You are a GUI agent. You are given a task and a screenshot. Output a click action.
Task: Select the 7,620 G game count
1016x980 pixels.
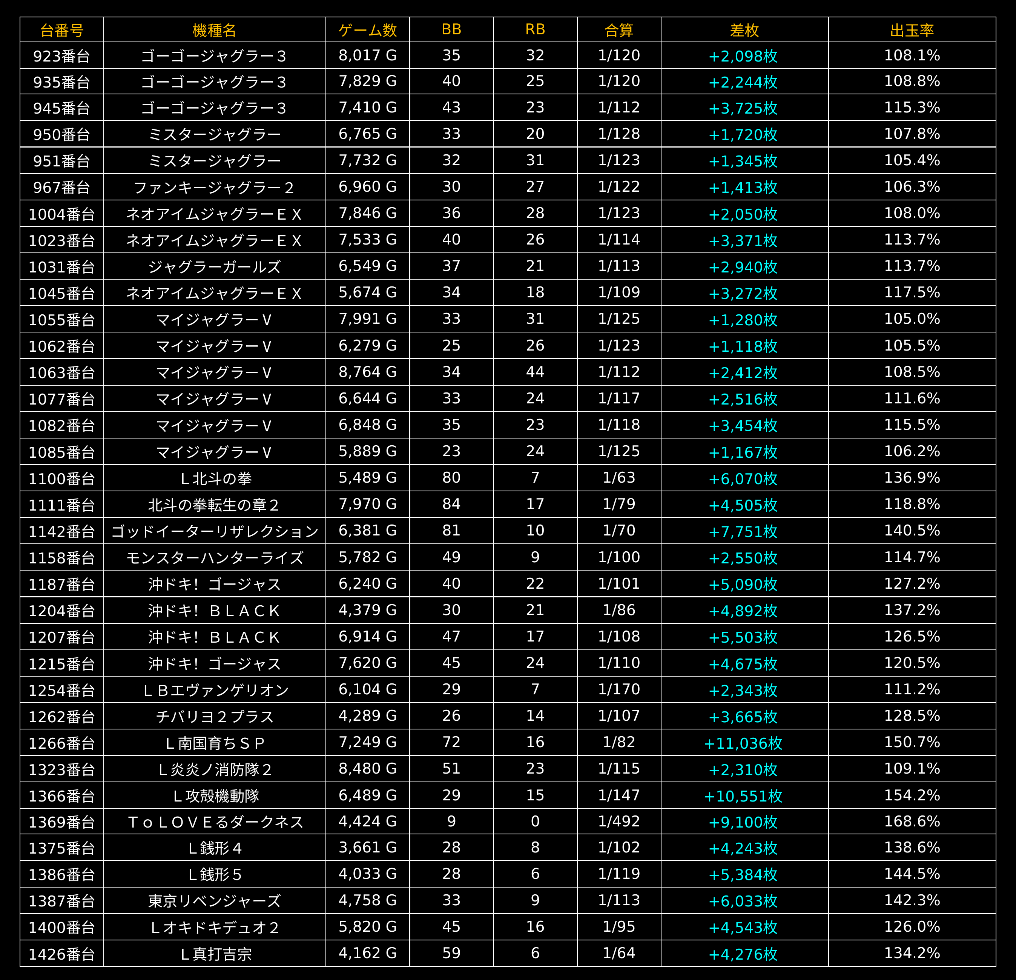(368, 663)
